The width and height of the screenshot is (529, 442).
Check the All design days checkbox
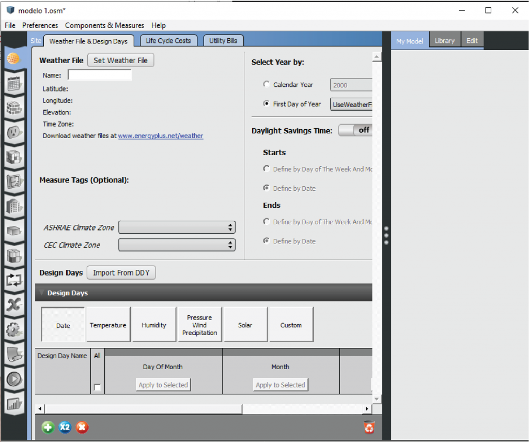pyautogui.click(x=97, y=387)
